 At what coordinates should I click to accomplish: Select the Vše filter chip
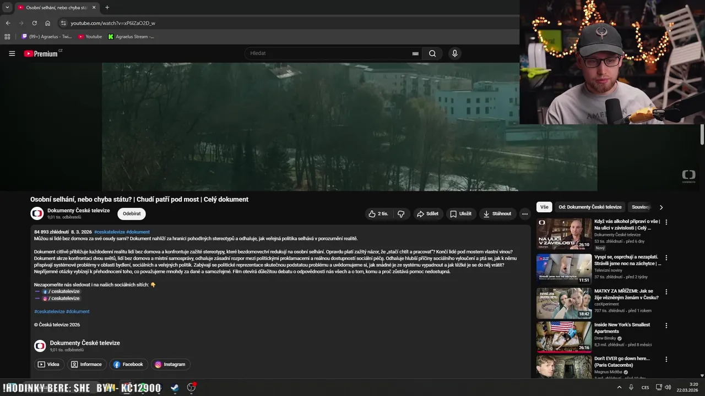(544, 207)
